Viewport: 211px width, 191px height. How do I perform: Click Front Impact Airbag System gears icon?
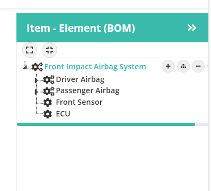point(37,67)
